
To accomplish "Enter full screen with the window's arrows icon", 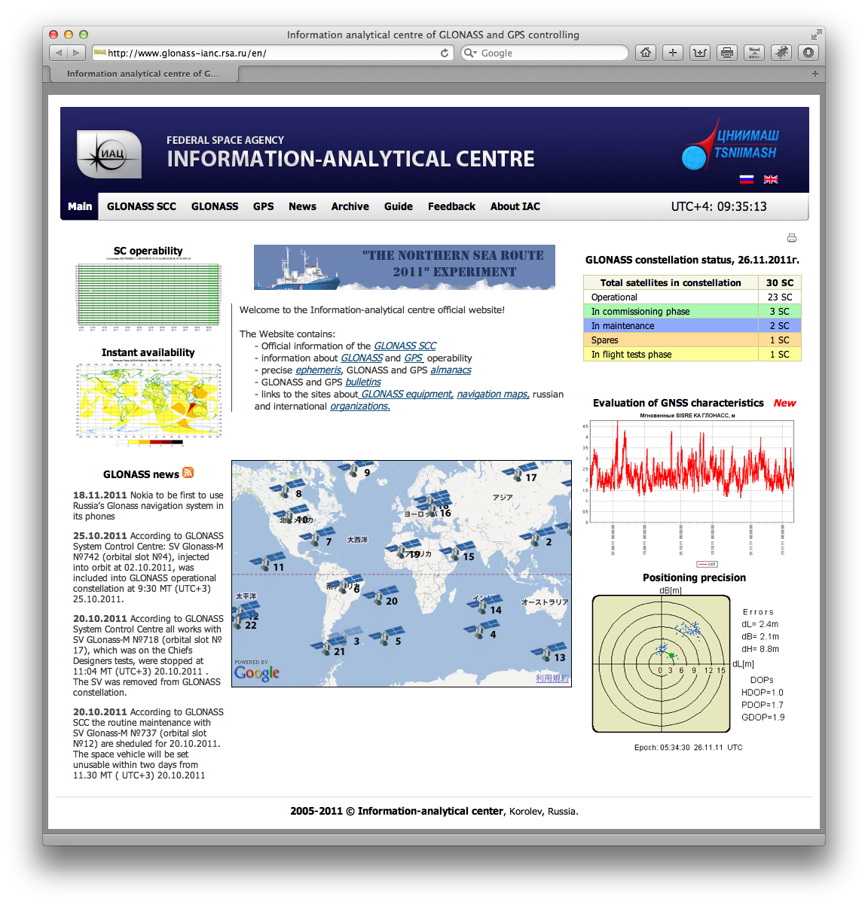I will click(816, 35).
